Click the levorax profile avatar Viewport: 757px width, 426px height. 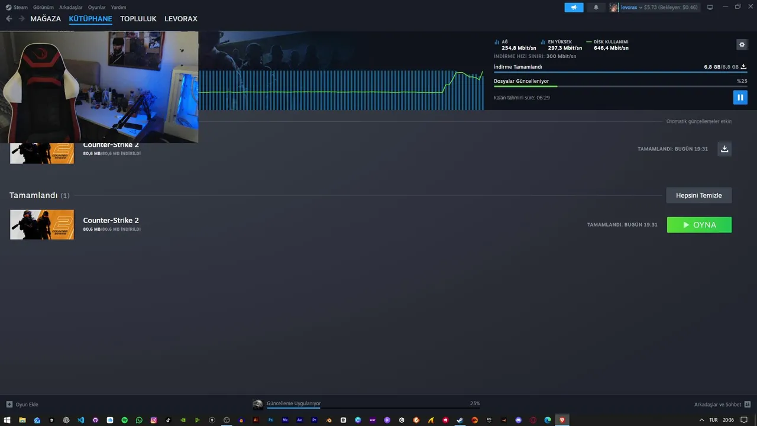614,7
